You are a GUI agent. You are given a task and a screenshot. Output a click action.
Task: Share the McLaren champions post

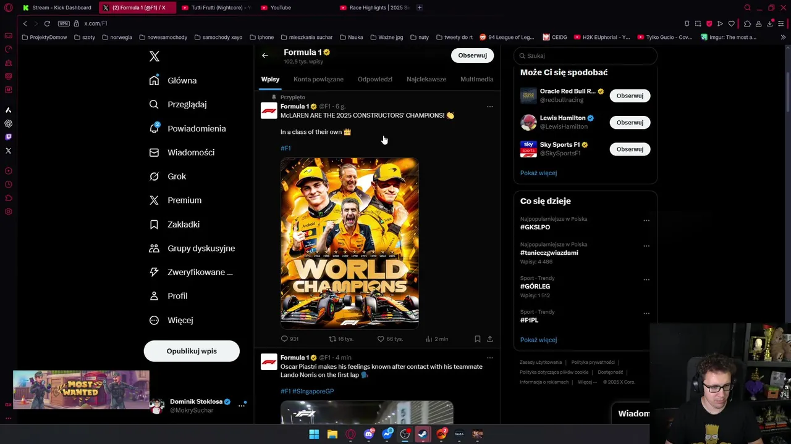coord(490,339)
